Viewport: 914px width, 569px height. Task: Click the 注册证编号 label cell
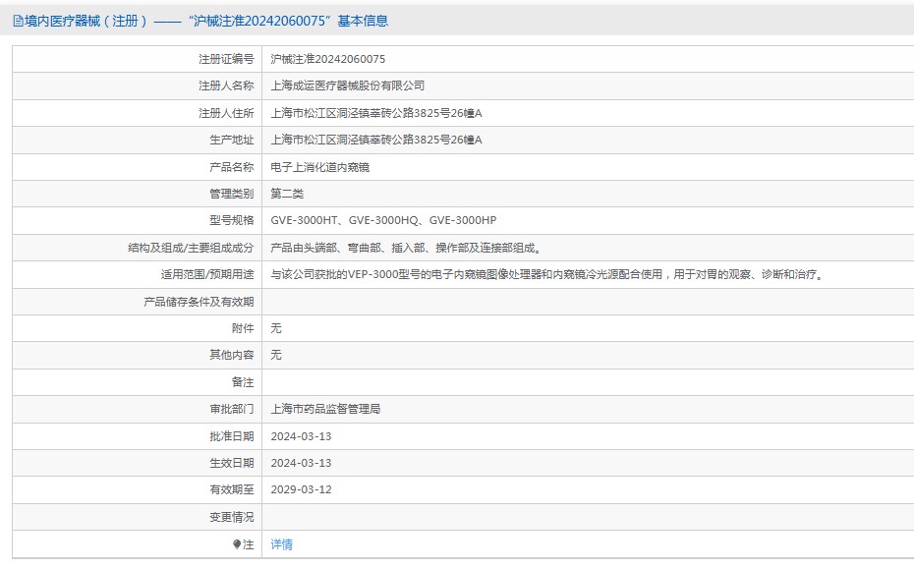pyautogui.click(x=138, y=59)
